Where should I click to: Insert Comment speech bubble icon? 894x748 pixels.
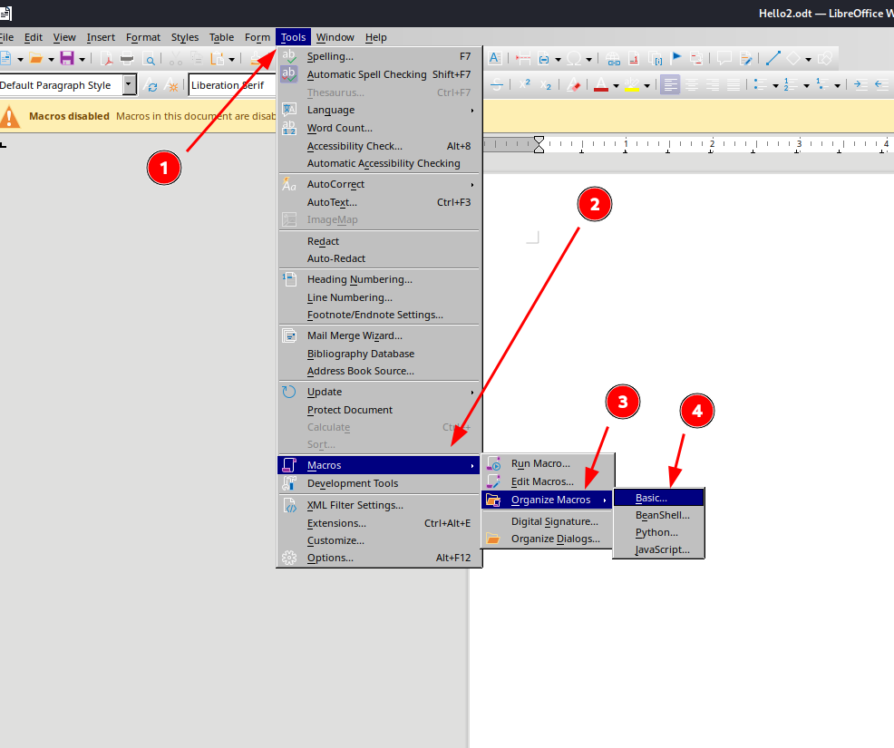[724, 58]
